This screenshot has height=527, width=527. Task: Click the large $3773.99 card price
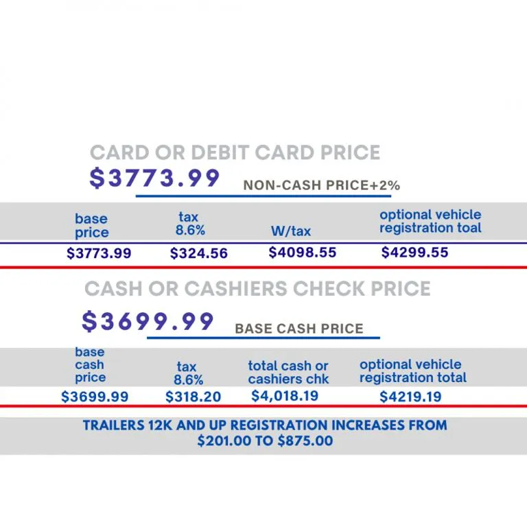(x=155, y=178)
